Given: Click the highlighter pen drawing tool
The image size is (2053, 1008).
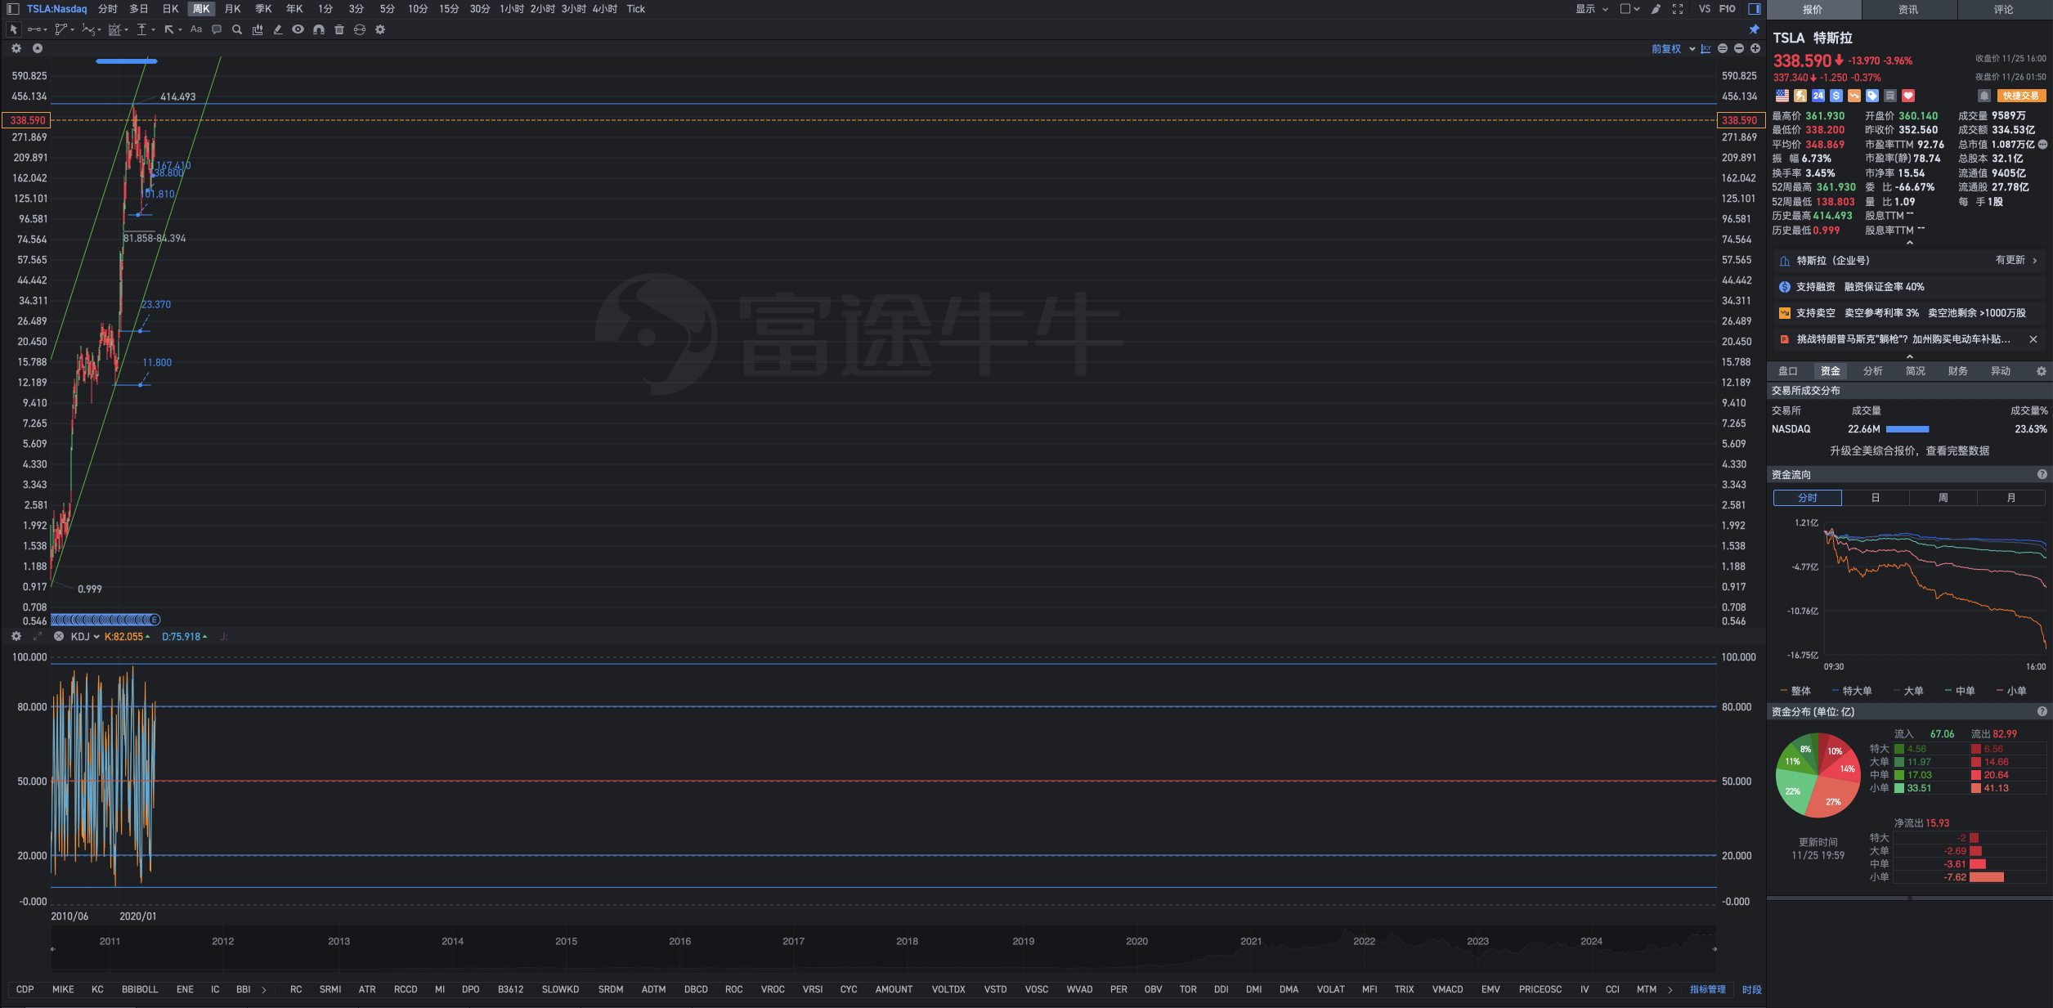Looking at the screenshot, I should 278,29.
